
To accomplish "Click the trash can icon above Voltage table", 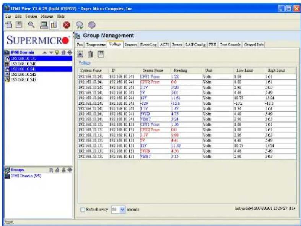I will tap(90, 54).
